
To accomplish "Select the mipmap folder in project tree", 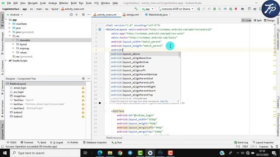I will [24, 48].
